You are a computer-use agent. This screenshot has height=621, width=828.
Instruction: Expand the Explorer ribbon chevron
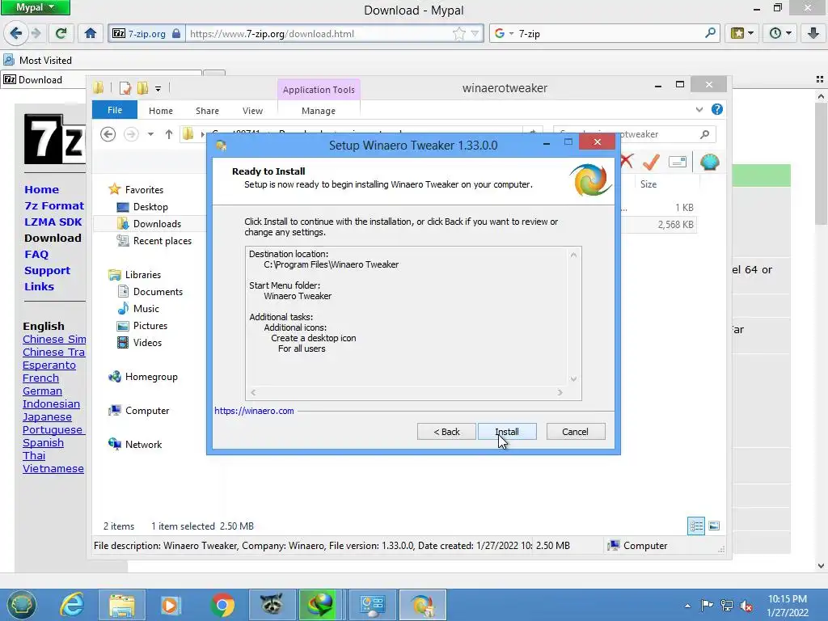tap(699, 110)
